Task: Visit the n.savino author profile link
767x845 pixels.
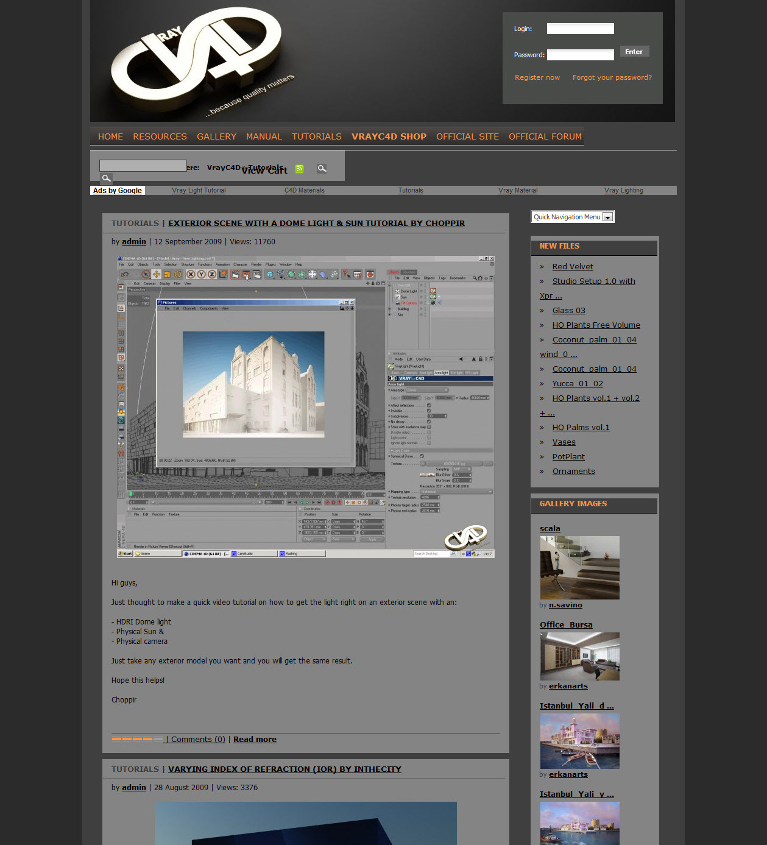Action: point(565,606)
